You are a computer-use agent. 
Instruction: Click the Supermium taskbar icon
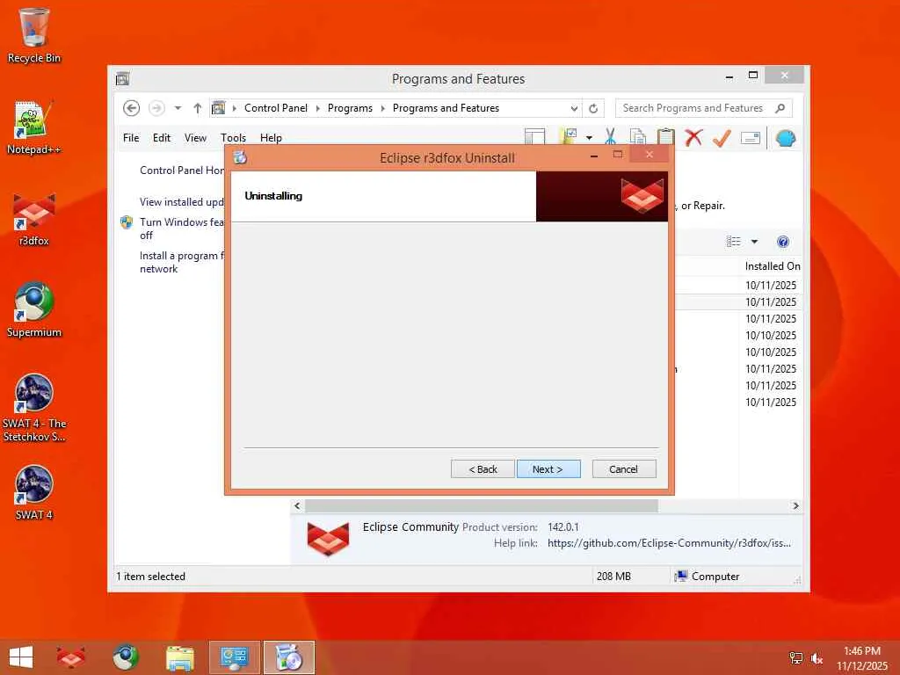coord(125,657)
